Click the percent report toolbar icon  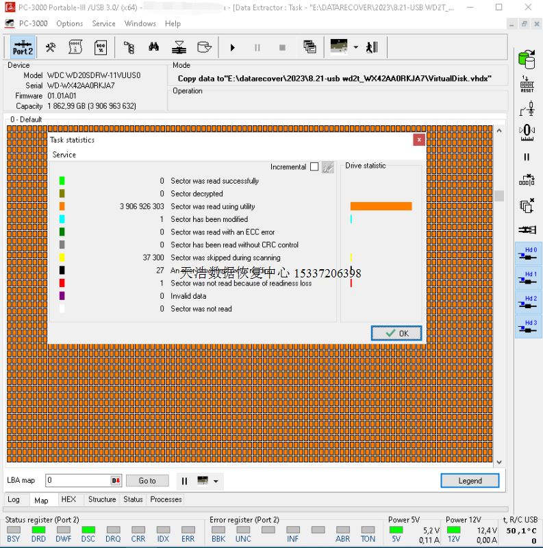pyautogui.click(x=100, y=47)
